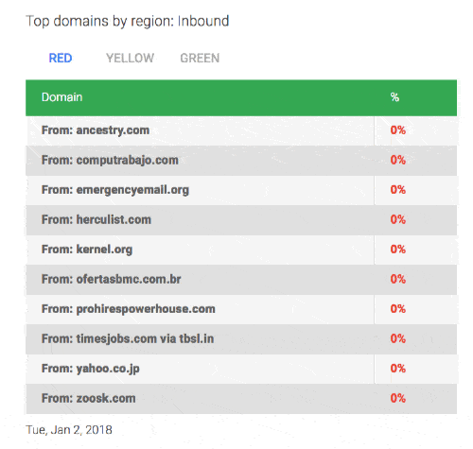Click the 0% value for ancestry.com
The image size is (473, 449).
click(x=397, y=130)
